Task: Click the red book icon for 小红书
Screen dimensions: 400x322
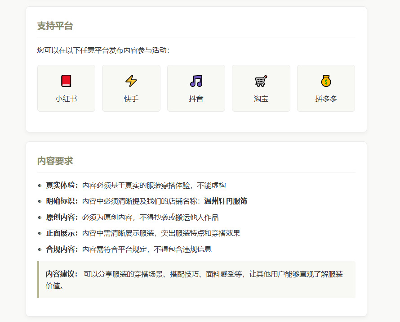Action: [66, 81]
